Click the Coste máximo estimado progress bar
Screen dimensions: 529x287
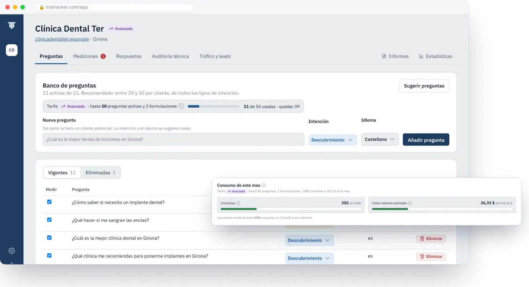[442, 209]
